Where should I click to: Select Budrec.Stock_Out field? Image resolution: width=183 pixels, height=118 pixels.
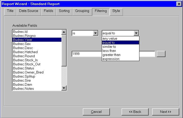37,64
